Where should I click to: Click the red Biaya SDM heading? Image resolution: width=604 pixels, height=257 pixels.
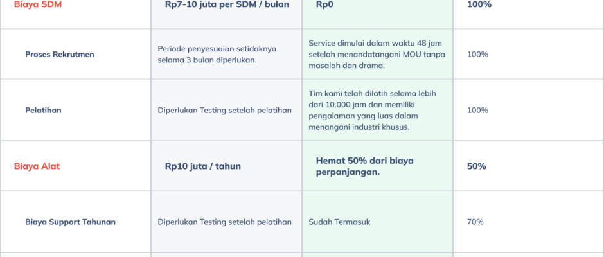(38, 4)
